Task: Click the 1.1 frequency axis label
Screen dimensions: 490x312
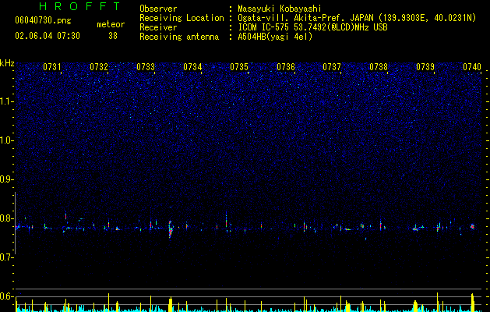Action: 7,101
